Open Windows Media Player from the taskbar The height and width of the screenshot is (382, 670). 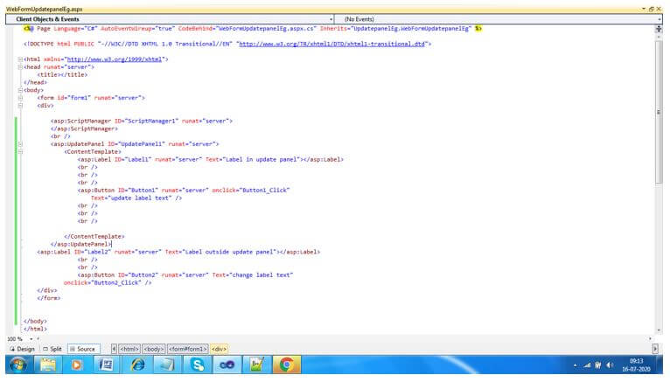pos(77,365)
